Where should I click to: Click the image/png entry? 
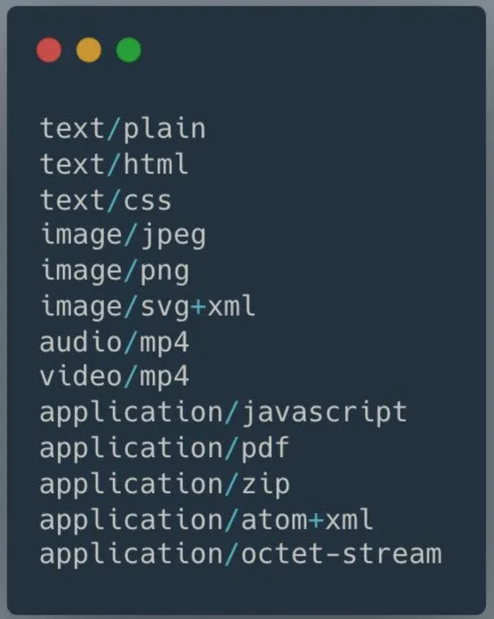(114, 271)
